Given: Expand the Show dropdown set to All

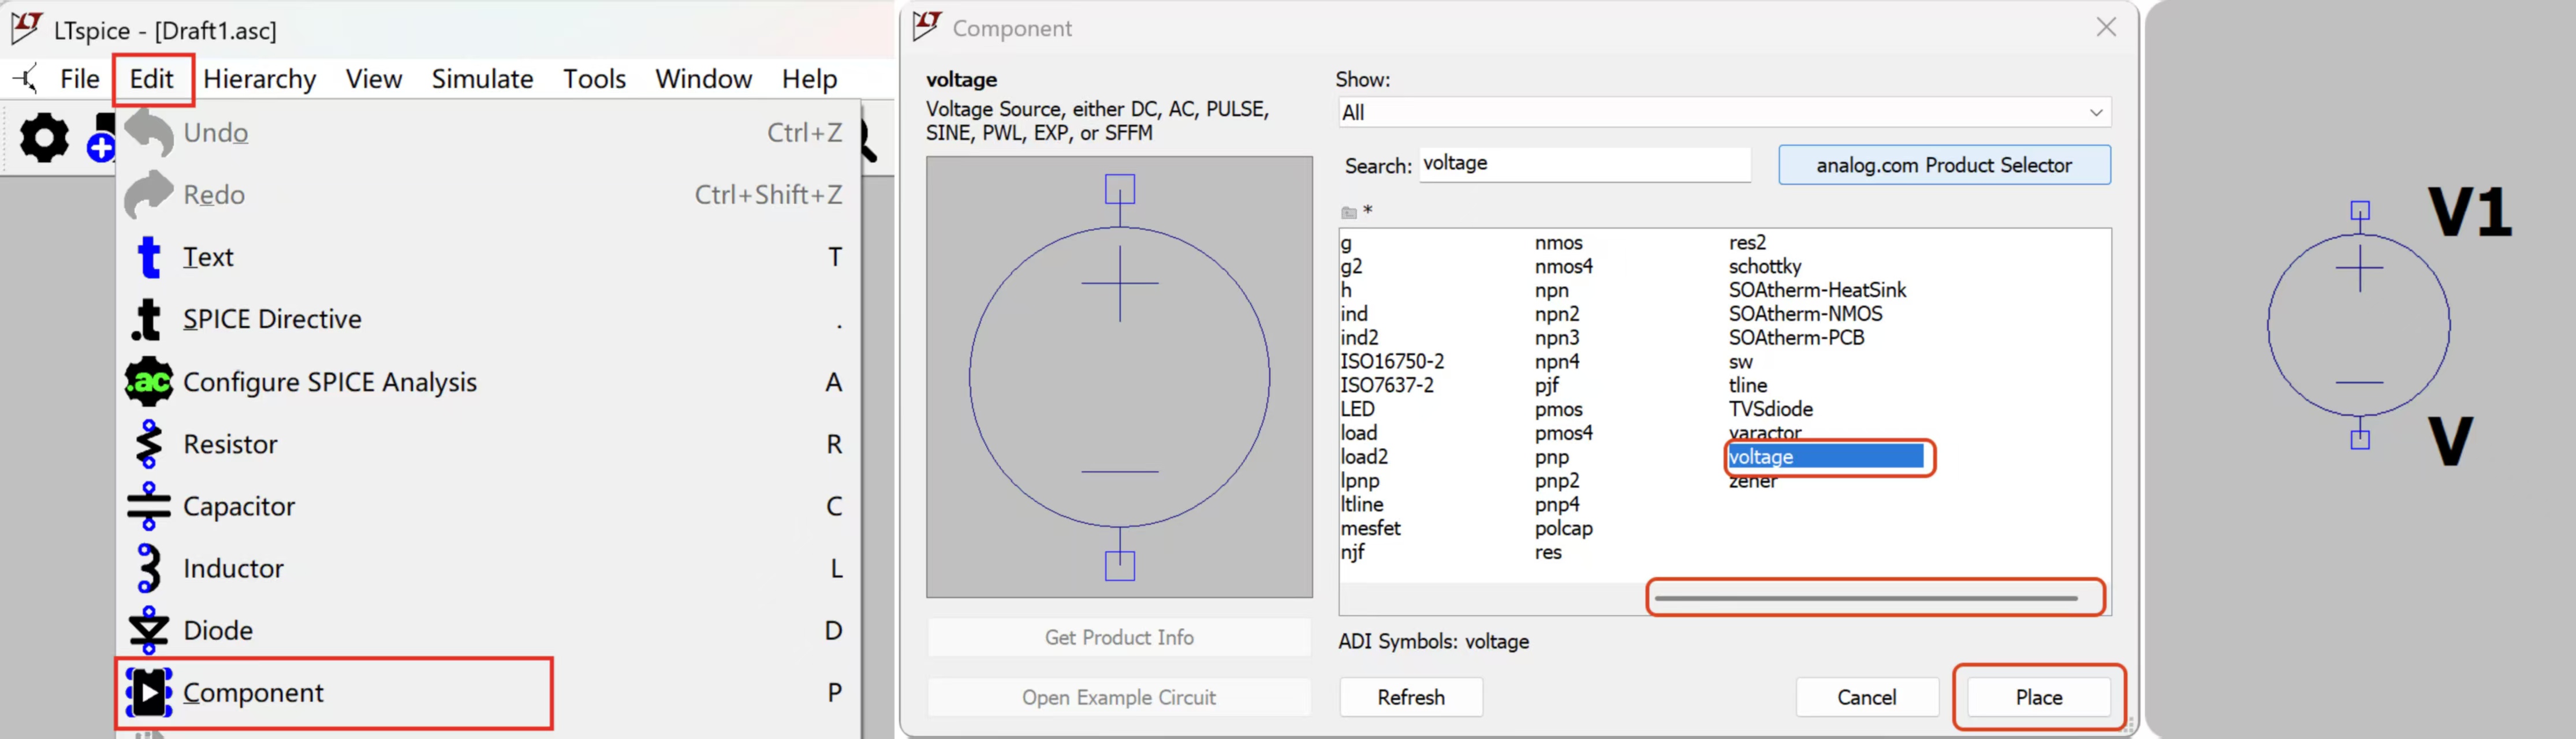Looking at the screenshot, I should [1724, 112].
